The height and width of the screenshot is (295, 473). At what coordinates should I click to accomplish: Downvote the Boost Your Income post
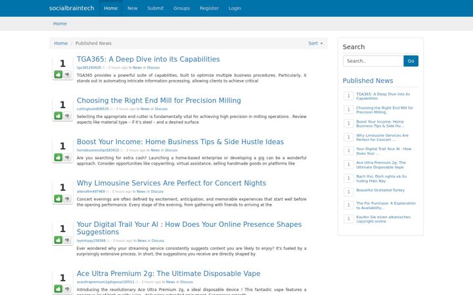coord(67,157)
